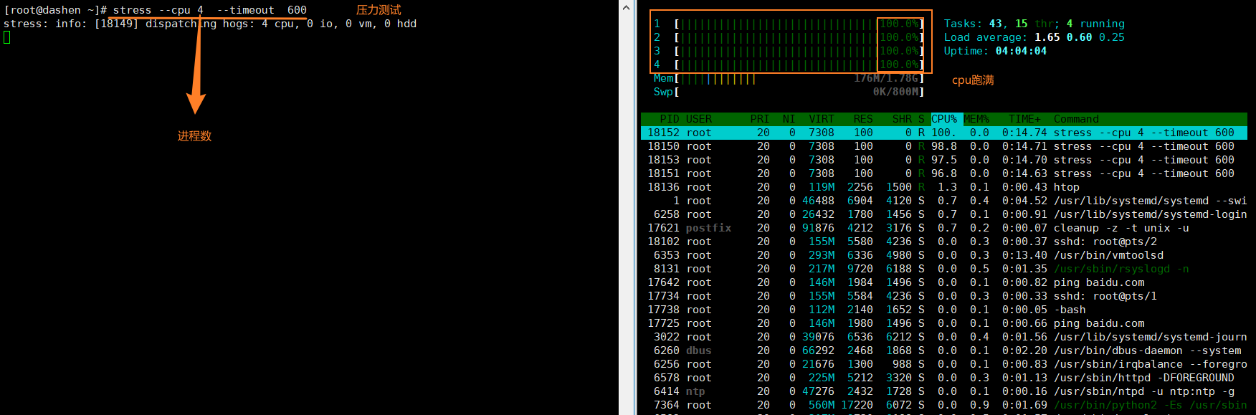Click the scroll-up arrow of left terminal
Screen dimensions: 1256x415
626,7
